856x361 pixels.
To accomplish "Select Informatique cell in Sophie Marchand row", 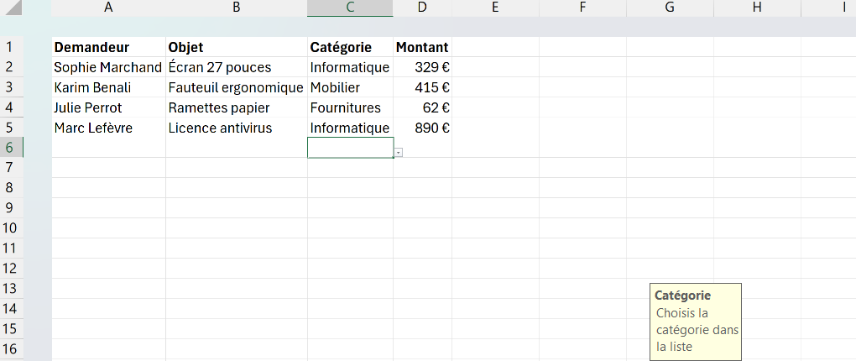I will pos(350,67).
